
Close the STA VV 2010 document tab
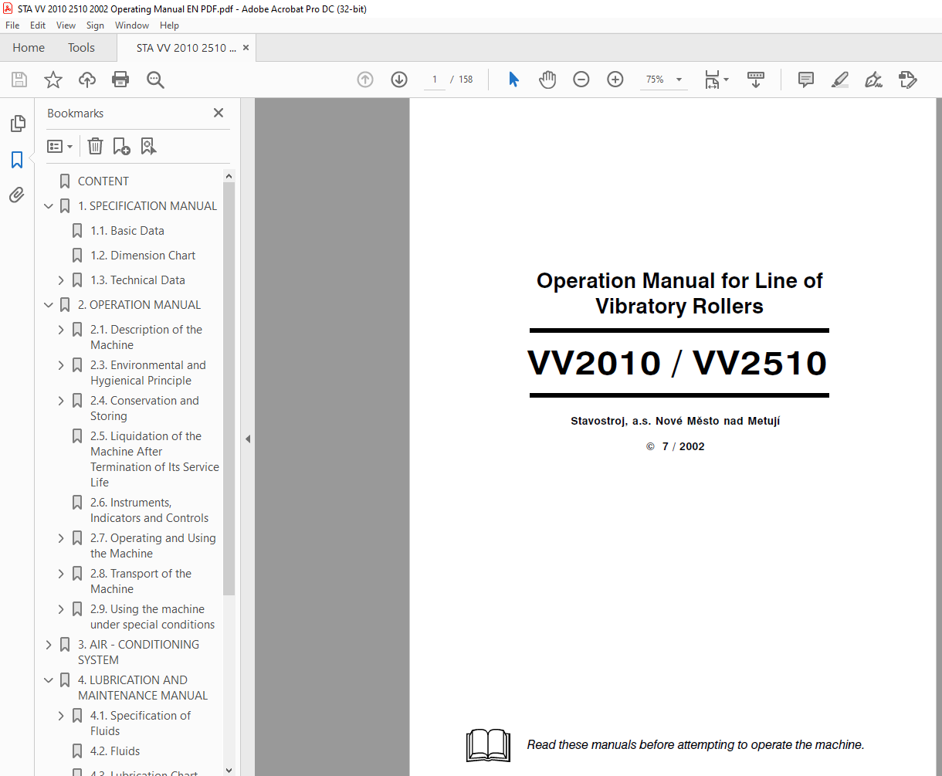click(x=246, y=48)
